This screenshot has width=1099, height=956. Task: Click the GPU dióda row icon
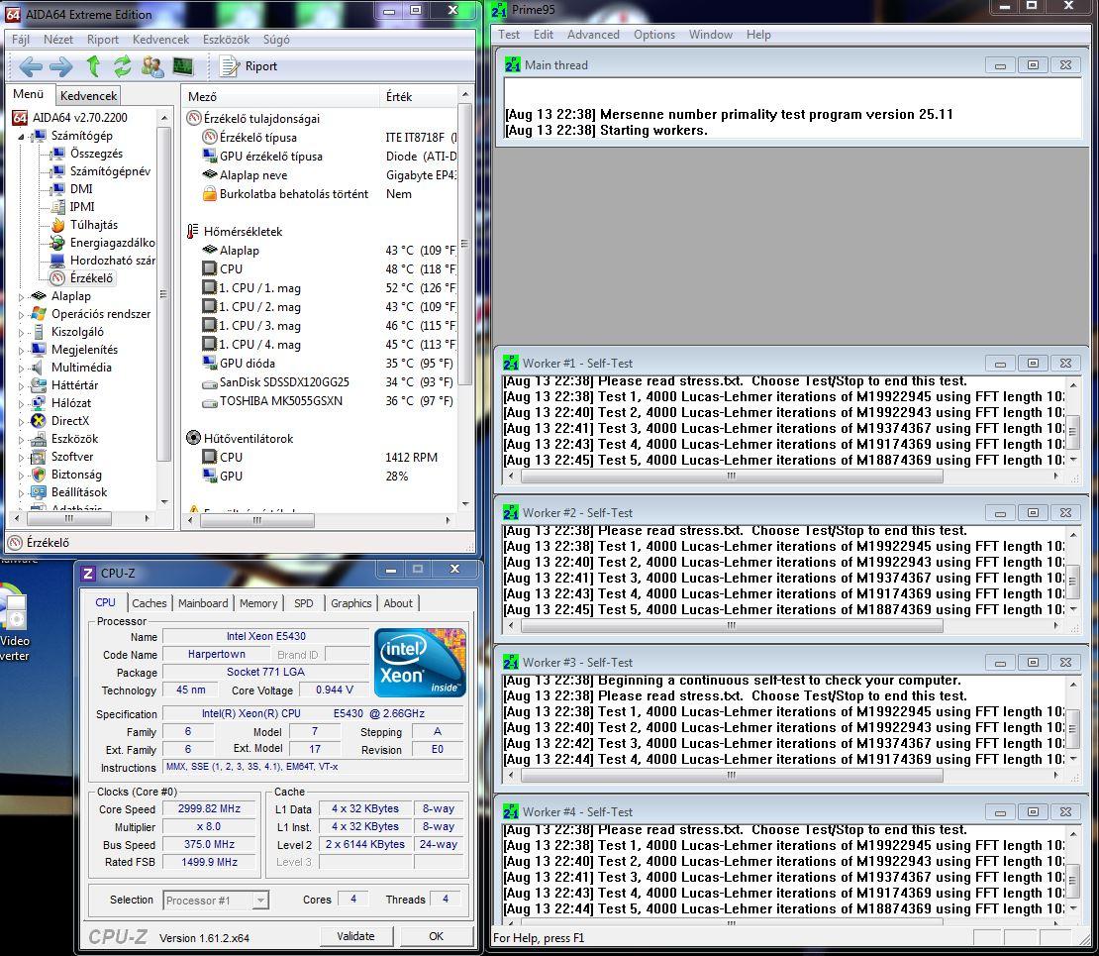coord(209,363)
